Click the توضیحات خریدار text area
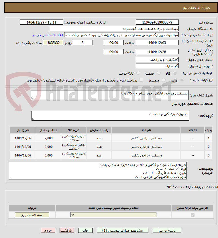This screenshot has height=238, width=218. pos(98,171)
